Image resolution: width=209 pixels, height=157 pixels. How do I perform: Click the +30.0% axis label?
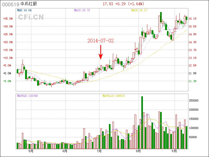tap(8, 26)
